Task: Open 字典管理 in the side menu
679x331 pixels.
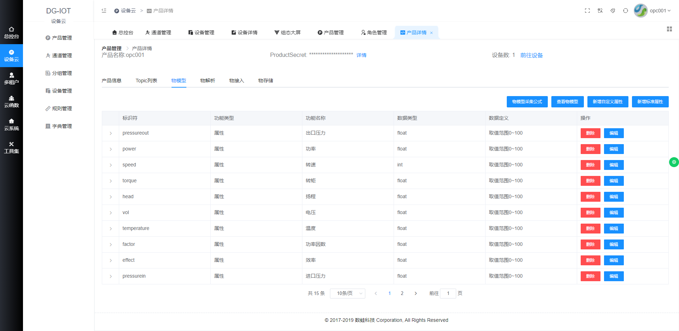Action: (59, 126)
